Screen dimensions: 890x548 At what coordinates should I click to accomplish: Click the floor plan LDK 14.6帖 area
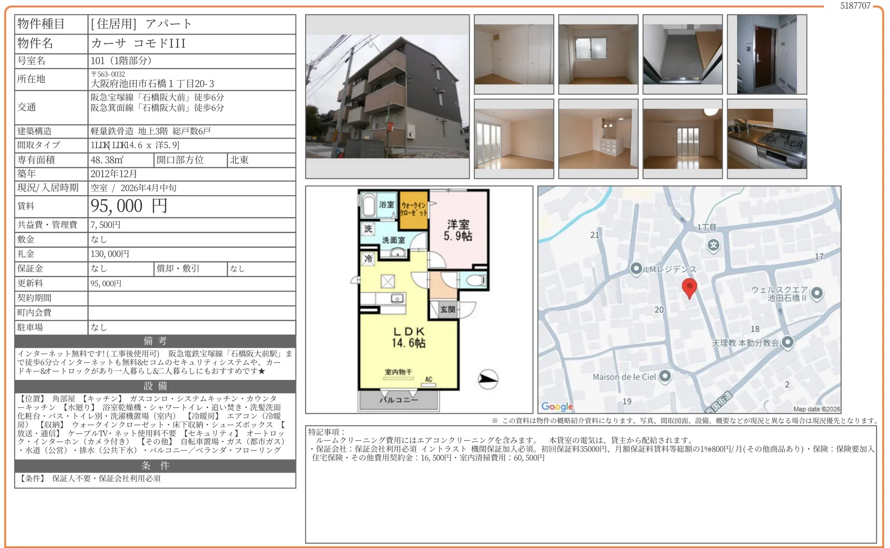(x=408, y=338)
